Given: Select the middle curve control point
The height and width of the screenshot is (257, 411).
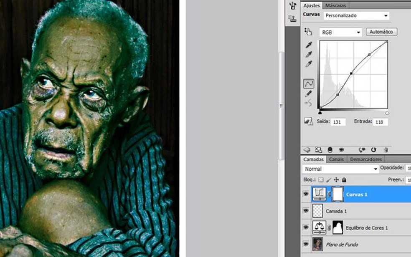Looking at the screenshot, I should click(x=351, y=73).
